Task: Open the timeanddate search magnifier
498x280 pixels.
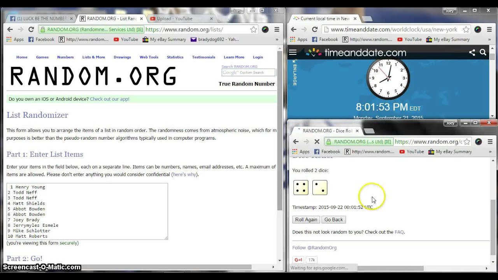Action: [483, 52]
